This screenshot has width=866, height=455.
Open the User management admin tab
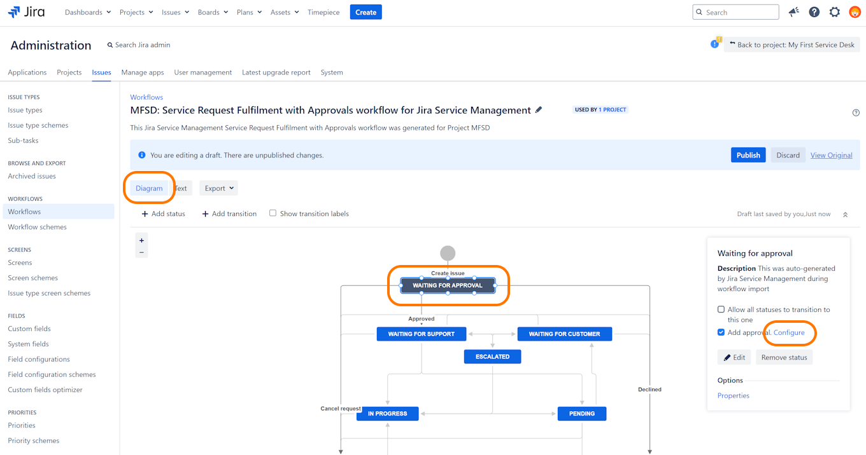tap(202, 72)
